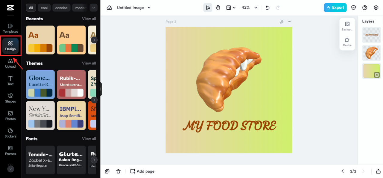The width and height of the screenshot is (383, 178).
Task: Select the croissant image layer
Action: 371,53
